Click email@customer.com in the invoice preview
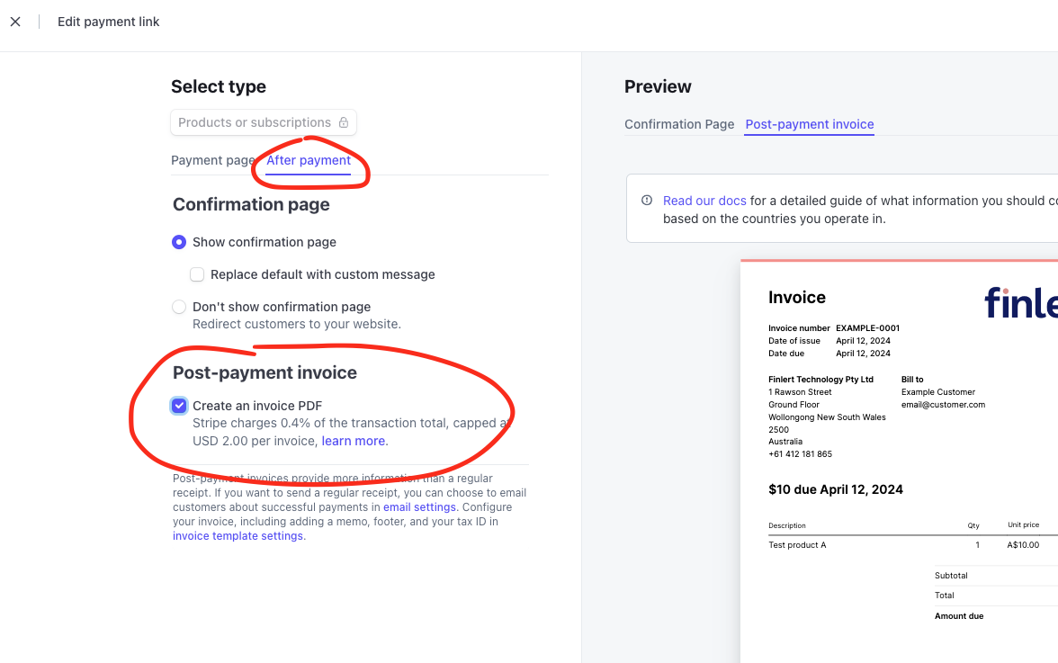 pos(943,405)
